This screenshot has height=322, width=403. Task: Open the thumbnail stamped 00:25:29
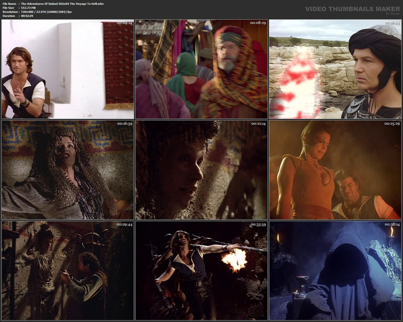pos(335,170)
